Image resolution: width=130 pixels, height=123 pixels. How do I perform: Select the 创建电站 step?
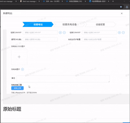coord(38,24)
